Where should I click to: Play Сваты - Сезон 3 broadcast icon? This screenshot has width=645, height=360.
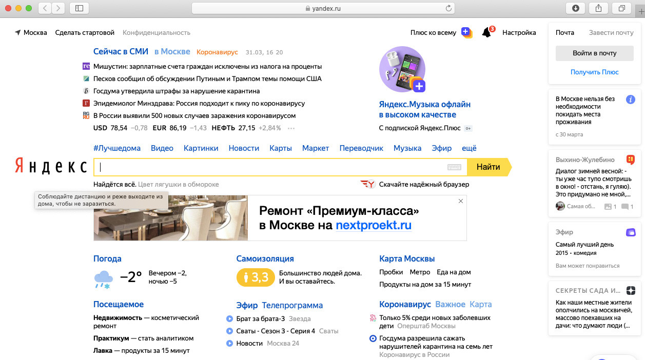coord(229,331)
